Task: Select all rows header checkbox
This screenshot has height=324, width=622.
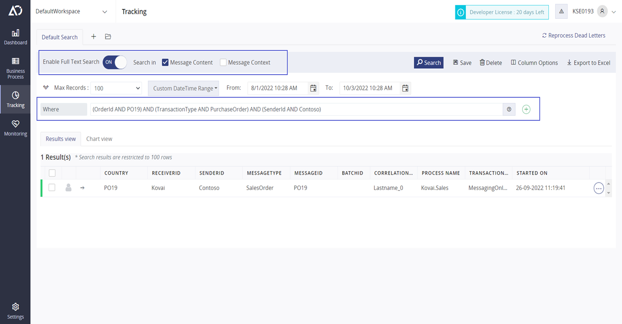Action: (x=52, y=173)
